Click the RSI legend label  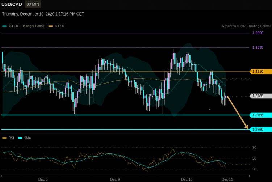point(11,138)
